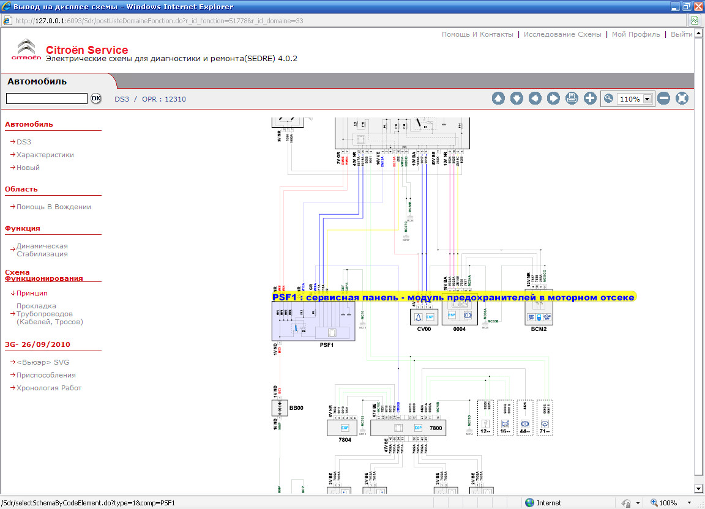The image size is (705, 509).
Task: Click the browser address bar URL
Action: [x=159, y=21]
